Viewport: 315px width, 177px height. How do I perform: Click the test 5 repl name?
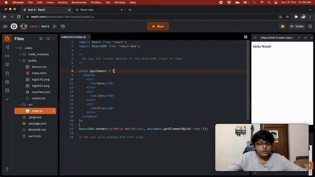[x=45, y=26]
